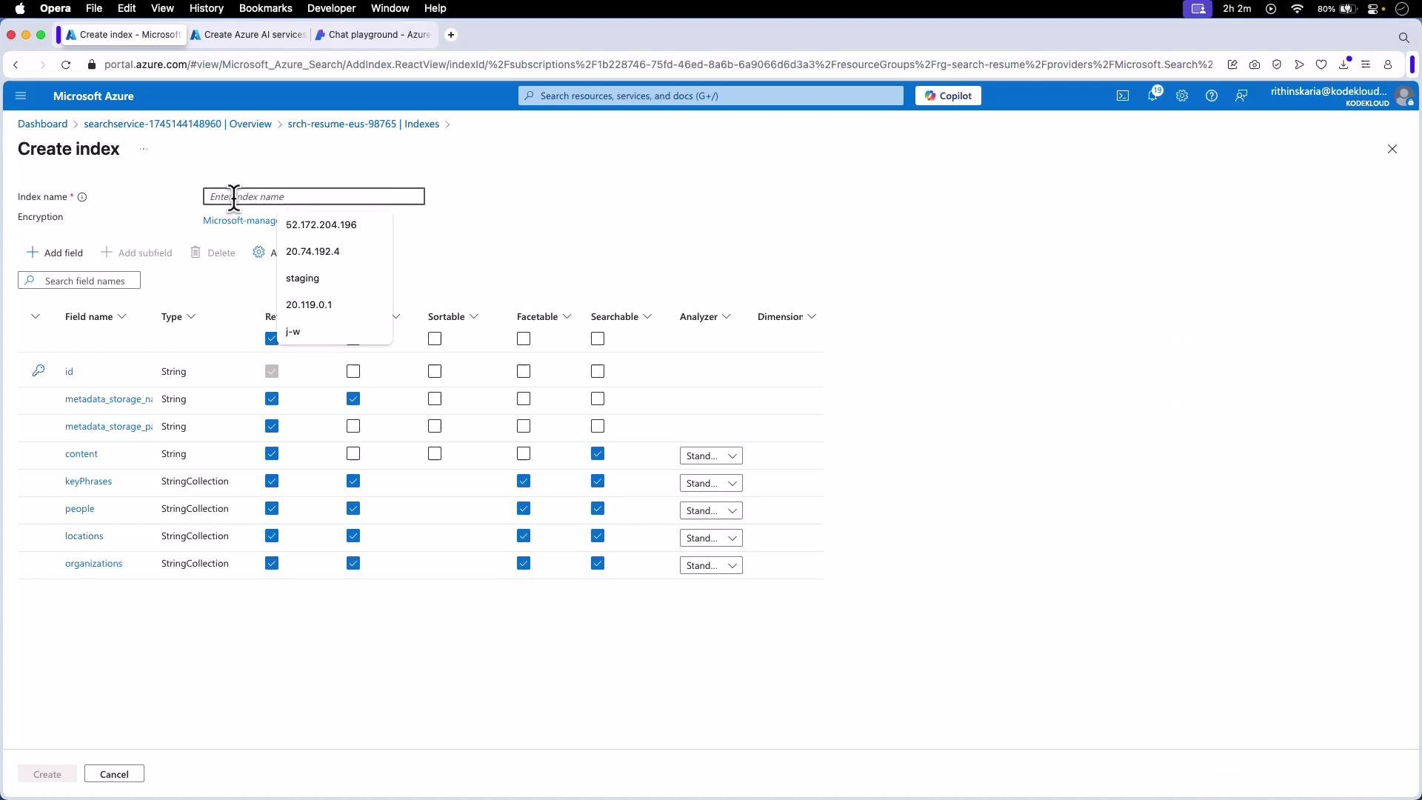
Task: Open Analyzer dropdown for locations row
Action: [711, 538]
